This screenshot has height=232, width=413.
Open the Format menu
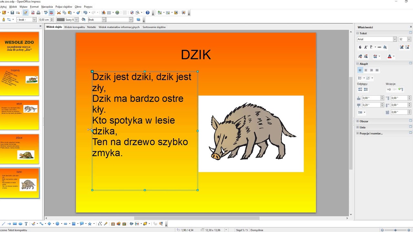point(34,6)
